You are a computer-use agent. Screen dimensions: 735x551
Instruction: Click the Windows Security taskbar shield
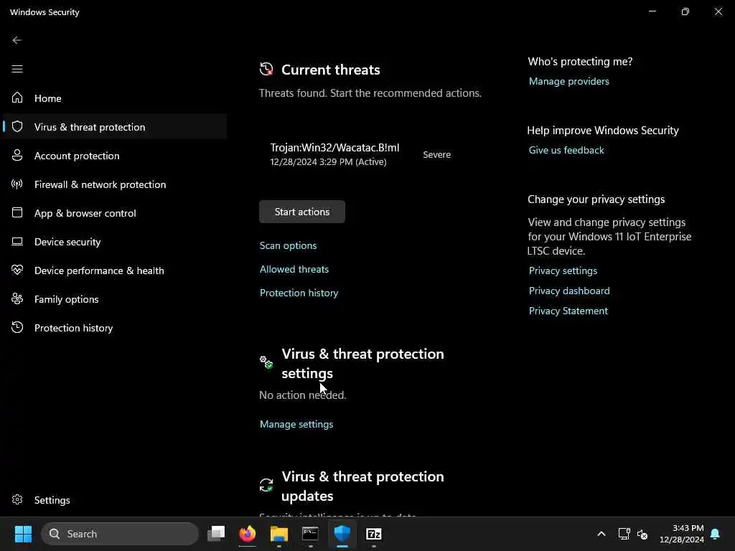pyautogui.click(x=342, y=534)
